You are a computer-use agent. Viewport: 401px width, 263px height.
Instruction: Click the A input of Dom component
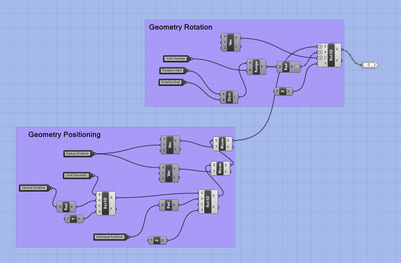(x=223, y=94)
